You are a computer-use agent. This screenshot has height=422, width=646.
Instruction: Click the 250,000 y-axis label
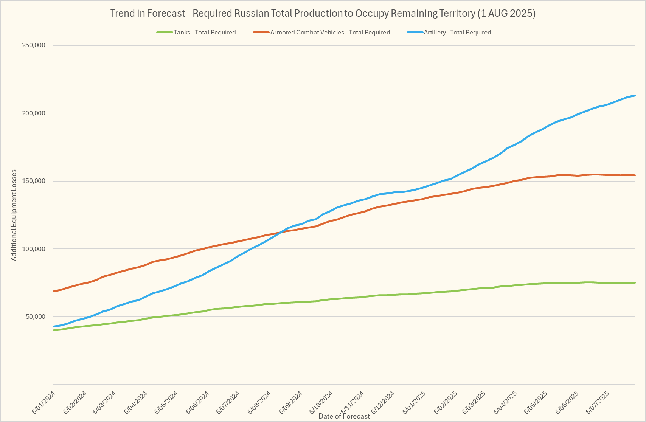(x=35, y=45)
